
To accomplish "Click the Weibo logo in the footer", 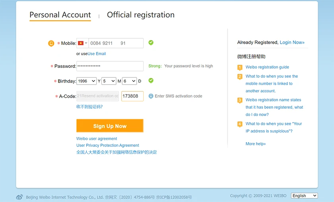I will click(19, 197).
